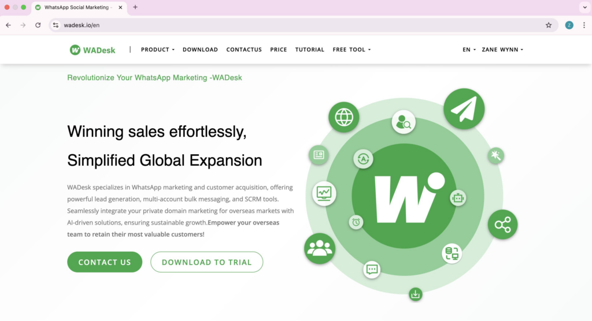
Task: Click the DOWNLOAD TO TRIAL button
Action: (206, 262)
